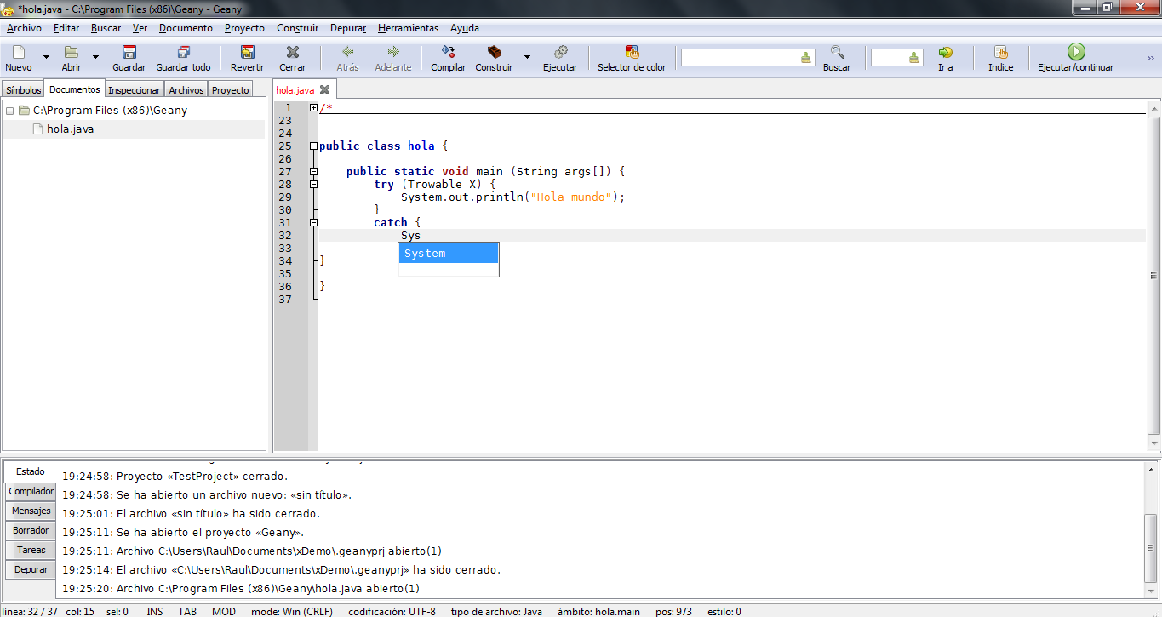Collapse the C:\Program Files (x86)\Geany tree node
The width and height of the screenshot is (1162, 617).
click(x=9, y=111)
